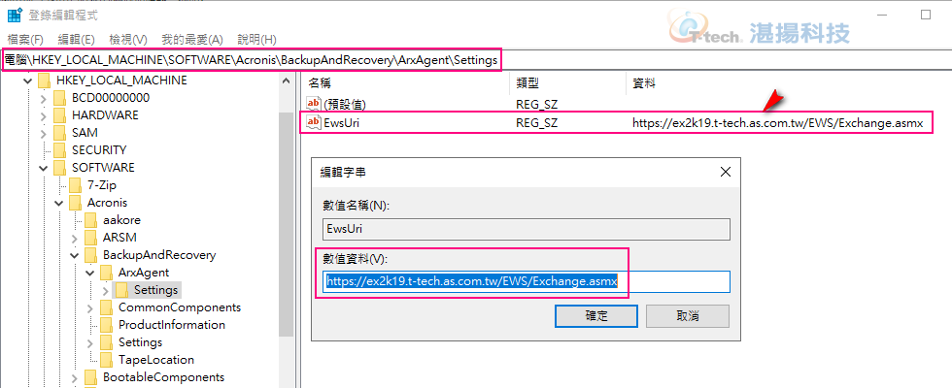952x388 pixels.
Task: Maximize the Registry Editor window
Action: [x=925, y=15]
